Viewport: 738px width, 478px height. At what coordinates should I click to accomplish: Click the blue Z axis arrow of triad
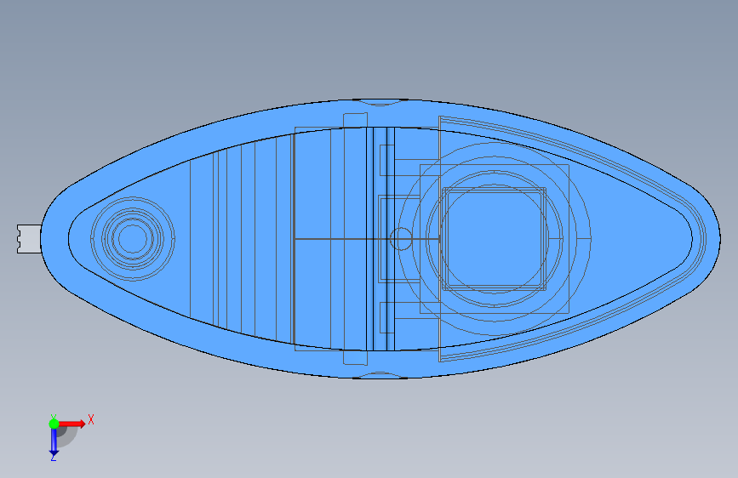pyautogui.click(x=54, y=442)
